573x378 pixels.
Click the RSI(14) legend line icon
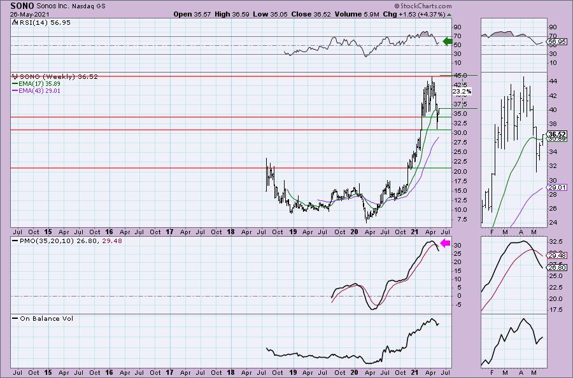coord(14,22)
